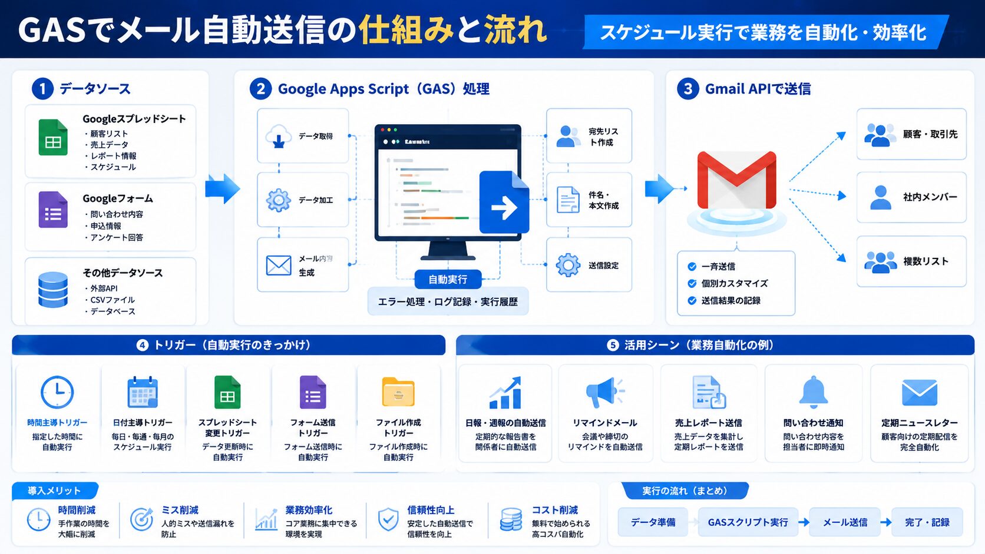Image resolution: width=985 pixels, height=554 pixels.
Task: Open the report icon for 売上レポート送信
Action: 709,392
